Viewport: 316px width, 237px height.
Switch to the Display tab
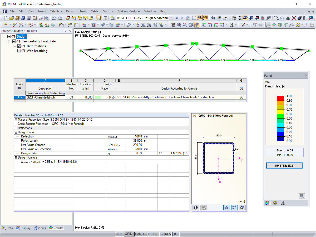click(x=23, y=228)
